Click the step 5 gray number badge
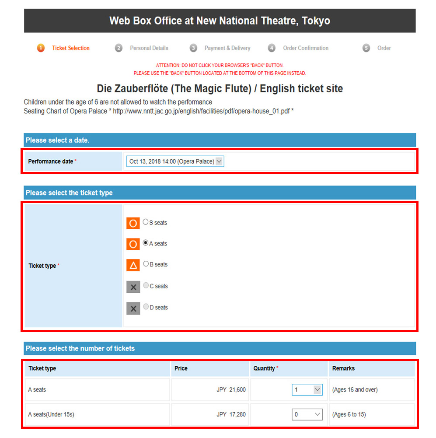This screenshot has width=436, height=438. point(366,48)
